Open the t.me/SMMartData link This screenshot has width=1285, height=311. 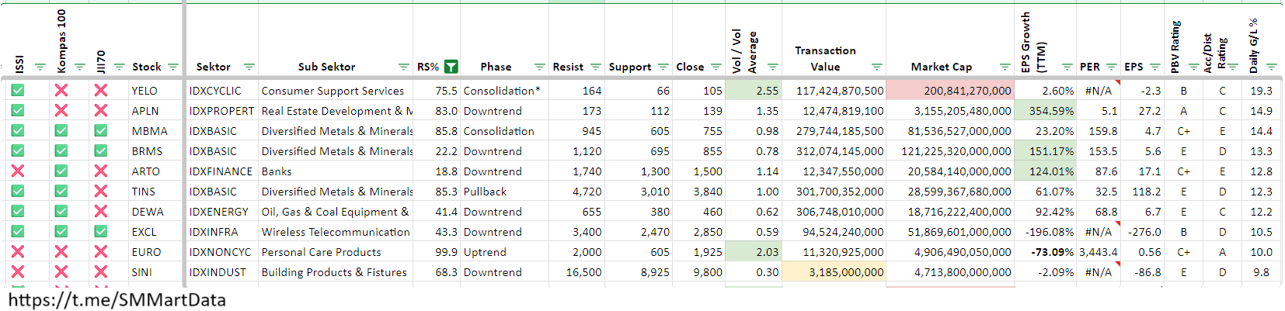click(117, 300)
